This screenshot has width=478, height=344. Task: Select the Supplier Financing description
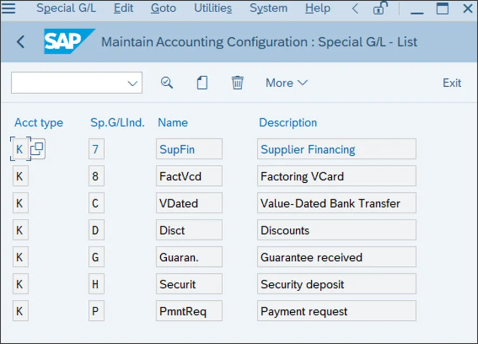[x=336, y=149]
